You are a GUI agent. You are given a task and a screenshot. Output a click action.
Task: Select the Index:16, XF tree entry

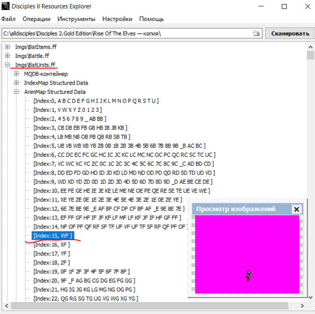[51, 245]
